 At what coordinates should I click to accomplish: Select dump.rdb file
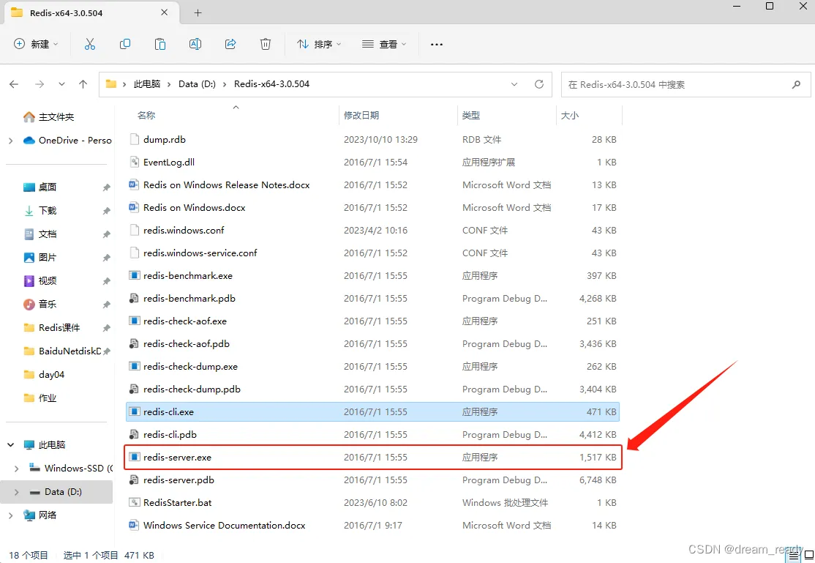[372, 139]
